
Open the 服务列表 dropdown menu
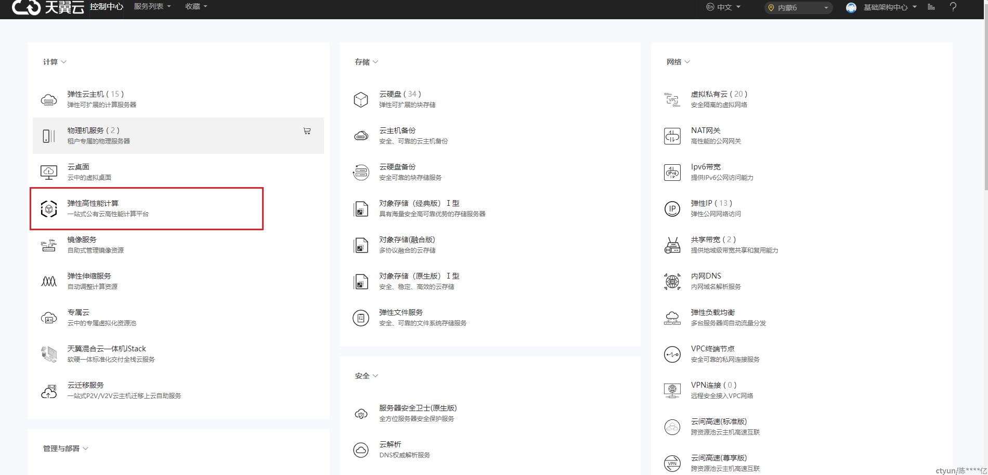[x=152, y=7]
